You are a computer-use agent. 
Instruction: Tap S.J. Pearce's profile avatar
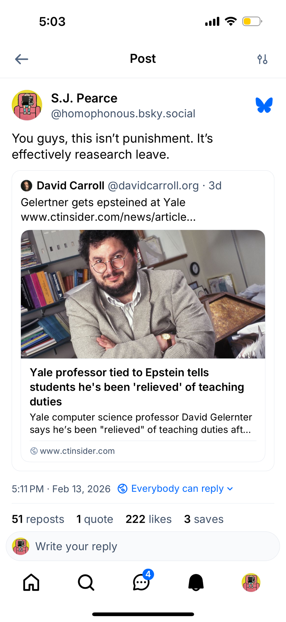point(27,105)
